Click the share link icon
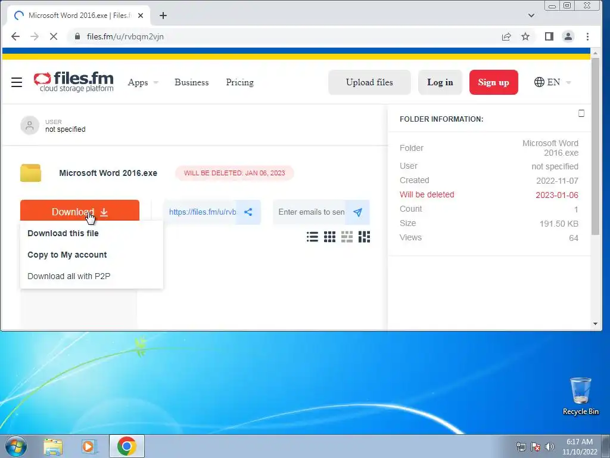 pos(248,212)
